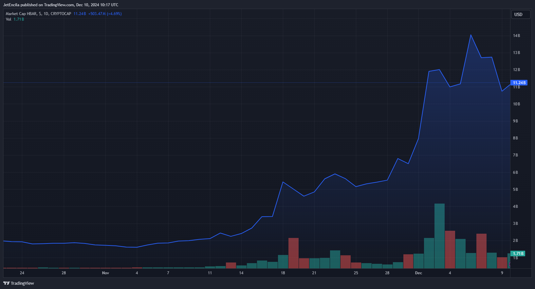The width and height of the screenshot is (535, 289).
Task: Select the Dec label on time axis
Action: coord(418,273)
